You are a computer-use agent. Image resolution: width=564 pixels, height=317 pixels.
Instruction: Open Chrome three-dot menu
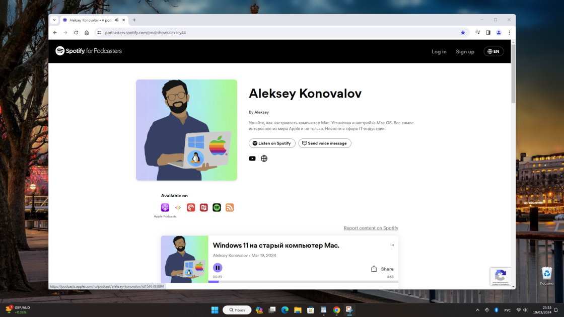(509, 33)
